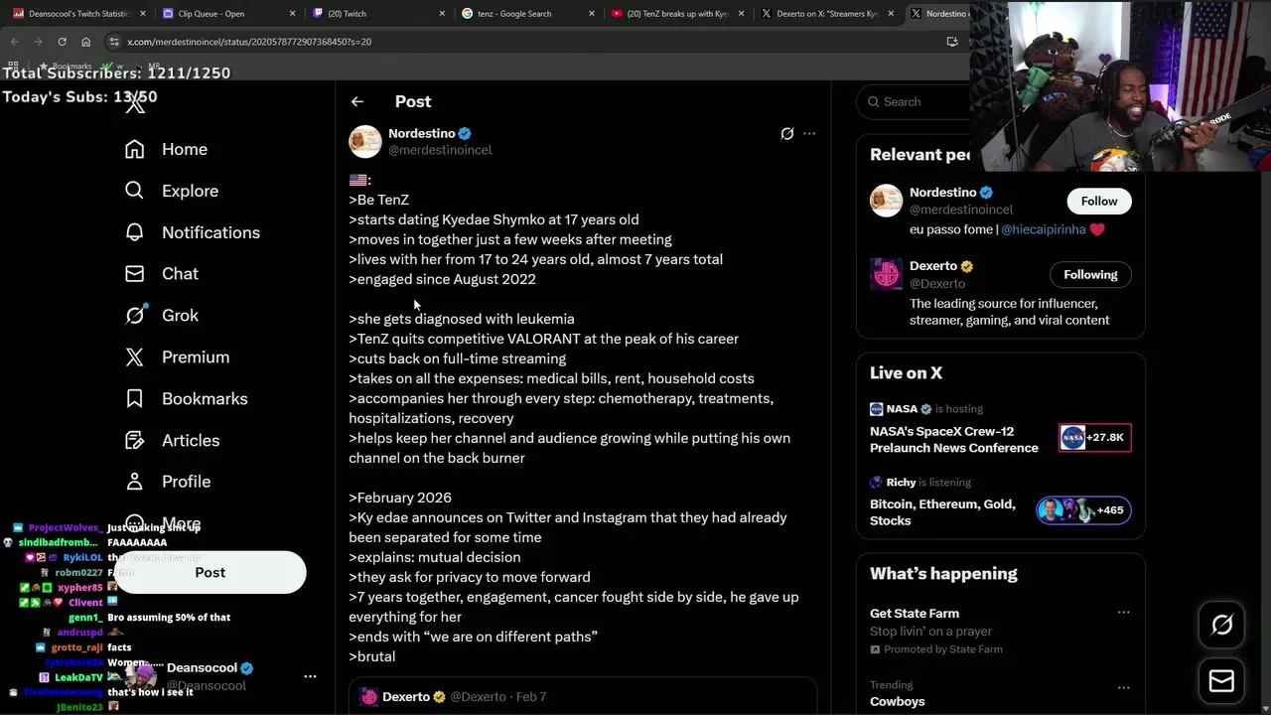Click the browser back arrow
The image size is (1271, 715).
pos(14,42)
